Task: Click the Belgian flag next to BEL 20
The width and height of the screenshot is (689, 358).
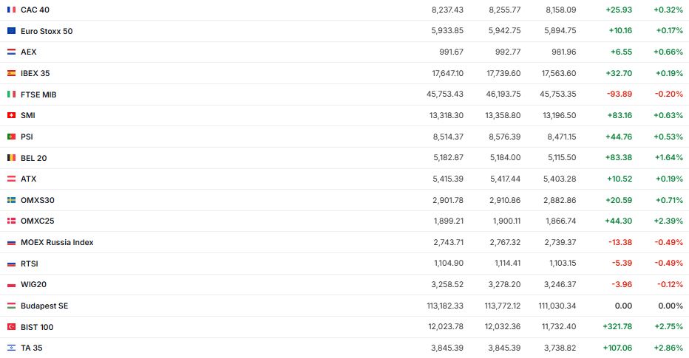Action: (x=11, y=158)
